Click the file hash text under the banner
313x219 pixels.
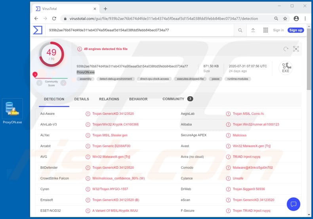click(x=132, y=66)
